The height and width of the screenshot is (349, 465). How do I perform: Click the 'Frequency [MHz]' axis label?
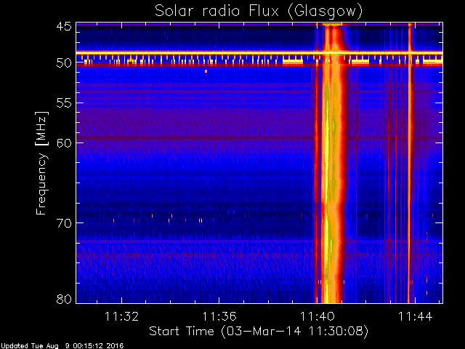(41, 163)
